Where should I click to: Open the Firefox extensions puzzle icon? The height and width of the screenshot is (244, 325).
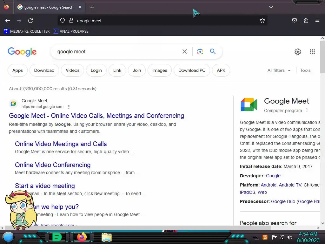(306, 21)
